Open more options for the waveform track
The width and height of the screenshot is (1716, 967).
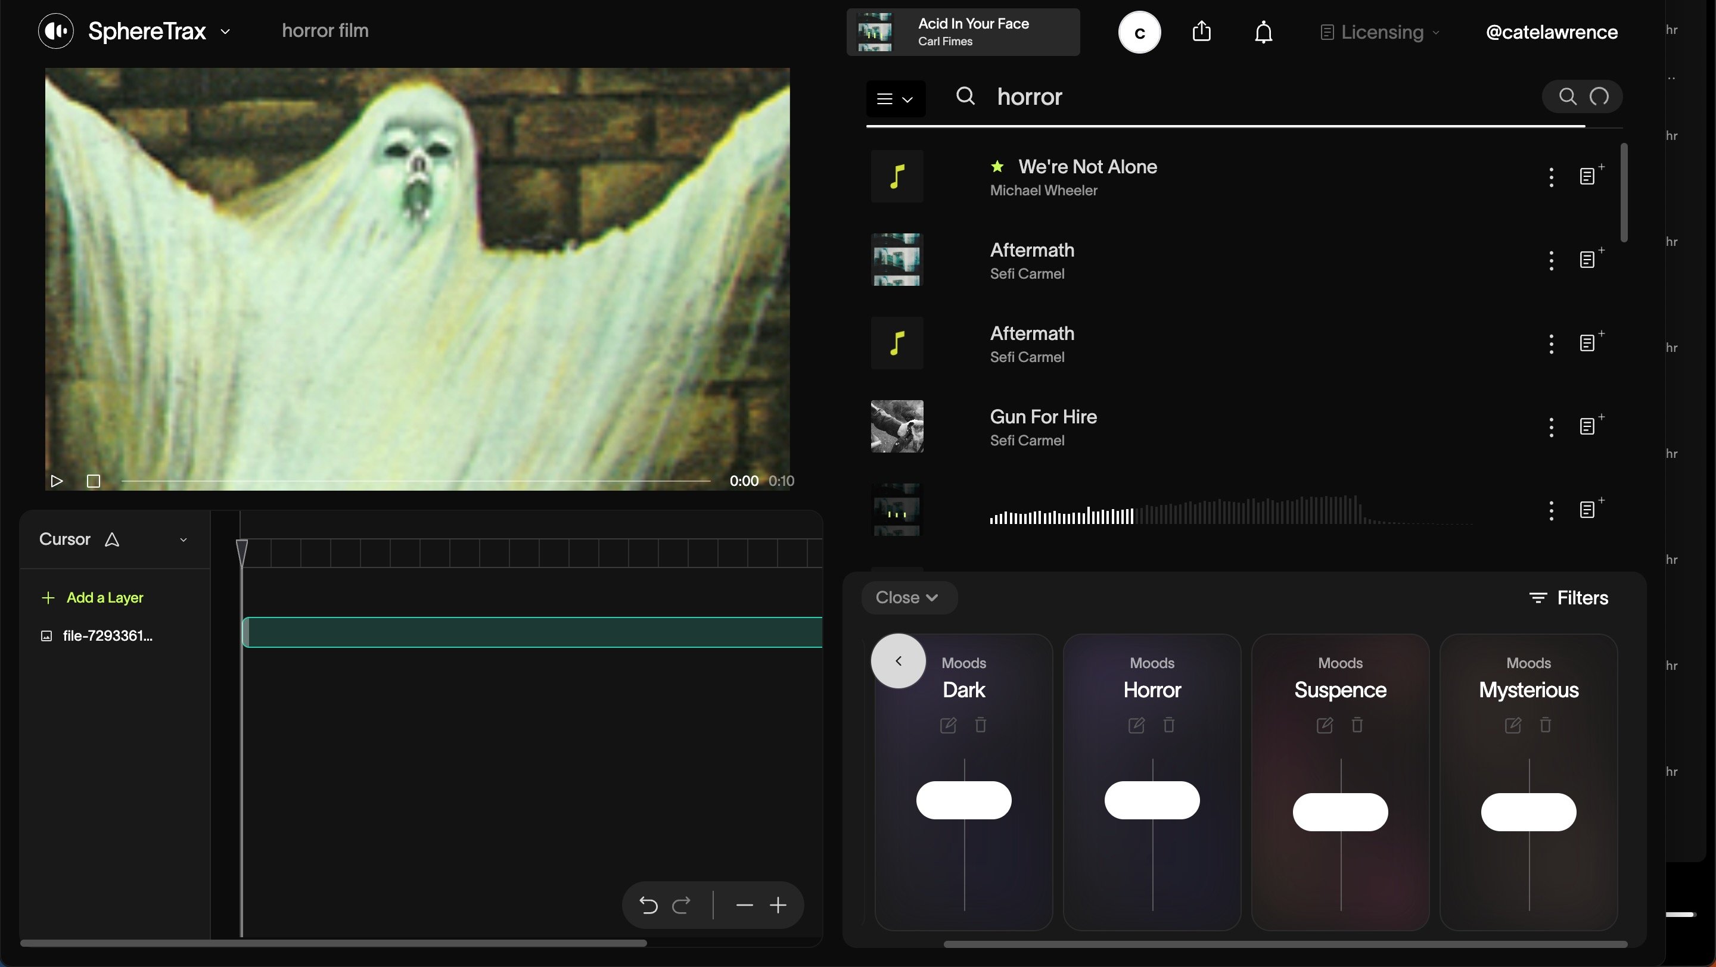click(1551, 510)
